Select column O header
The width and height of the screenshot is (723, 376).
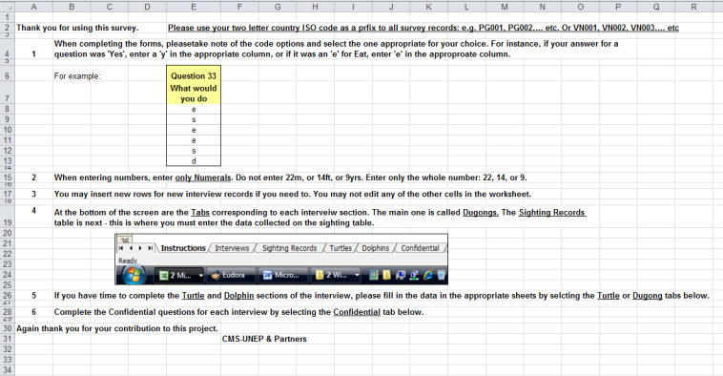[x=580, y=7]
